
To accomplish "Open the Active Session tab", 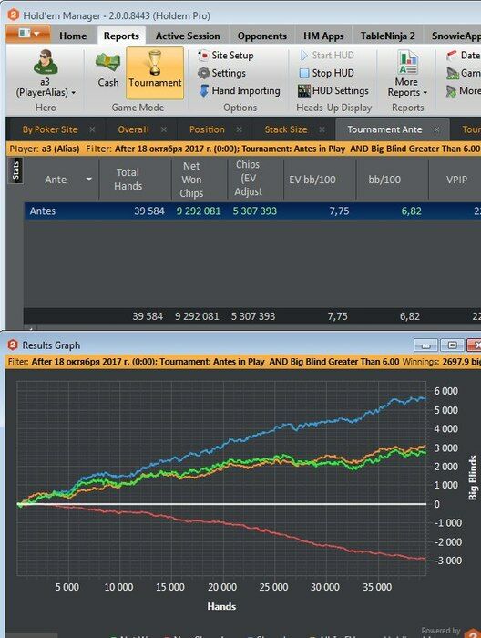I will point(188,36).
